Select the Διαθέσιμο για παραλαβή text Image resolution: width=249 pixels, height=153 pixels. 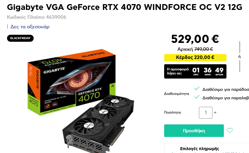(226, 98)
